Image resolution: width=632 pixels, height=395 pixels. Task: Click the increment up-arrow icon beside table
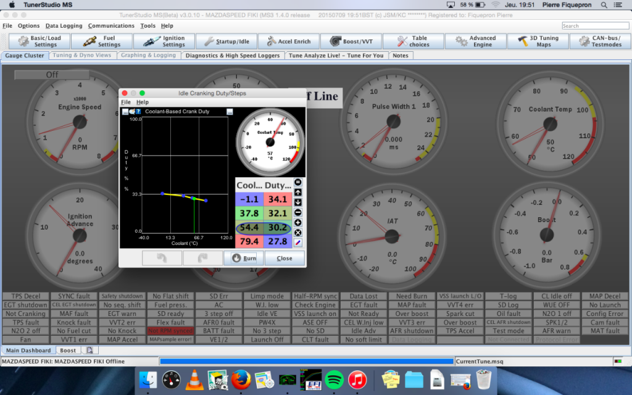(x=298, y=193)
